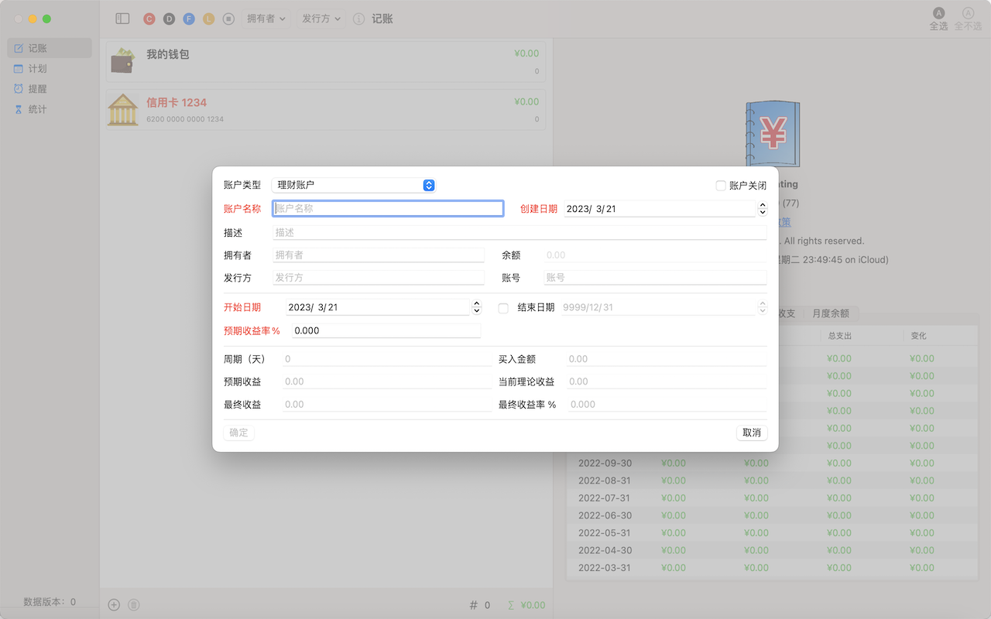Screen dimensions: 991x619
Task: Click the yen notebook app icon
Action: (772, 133)
